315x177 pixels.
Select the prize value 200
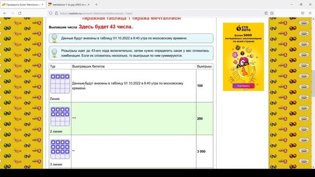[200, 118]
